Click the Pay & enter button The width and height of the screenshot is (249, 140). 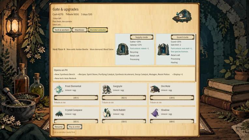(74, 127)
